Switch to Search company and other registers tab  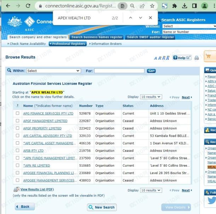point(38,37)
